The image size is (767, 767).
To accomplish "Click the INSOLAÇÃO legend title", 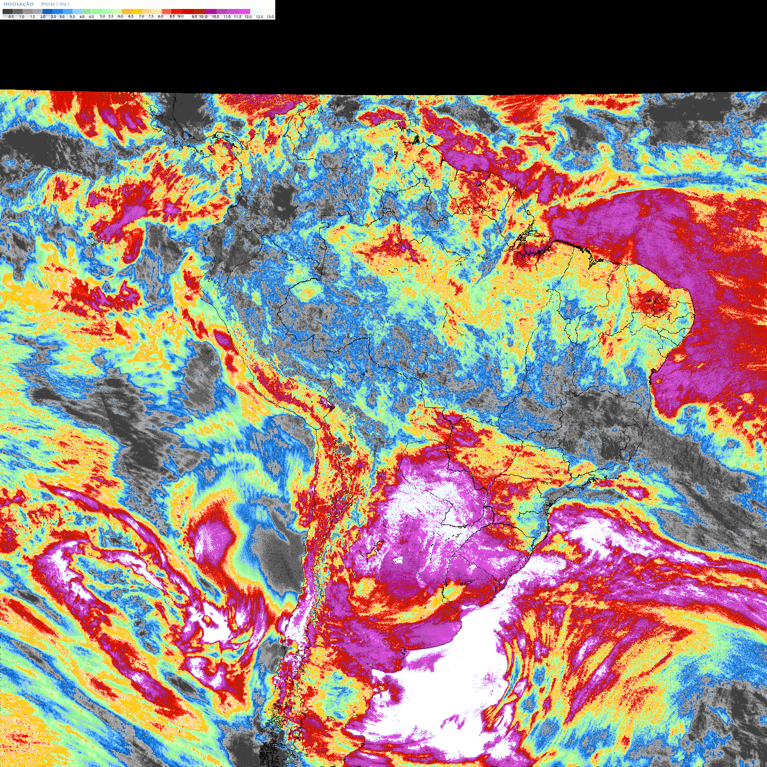I will click(19, 4).
